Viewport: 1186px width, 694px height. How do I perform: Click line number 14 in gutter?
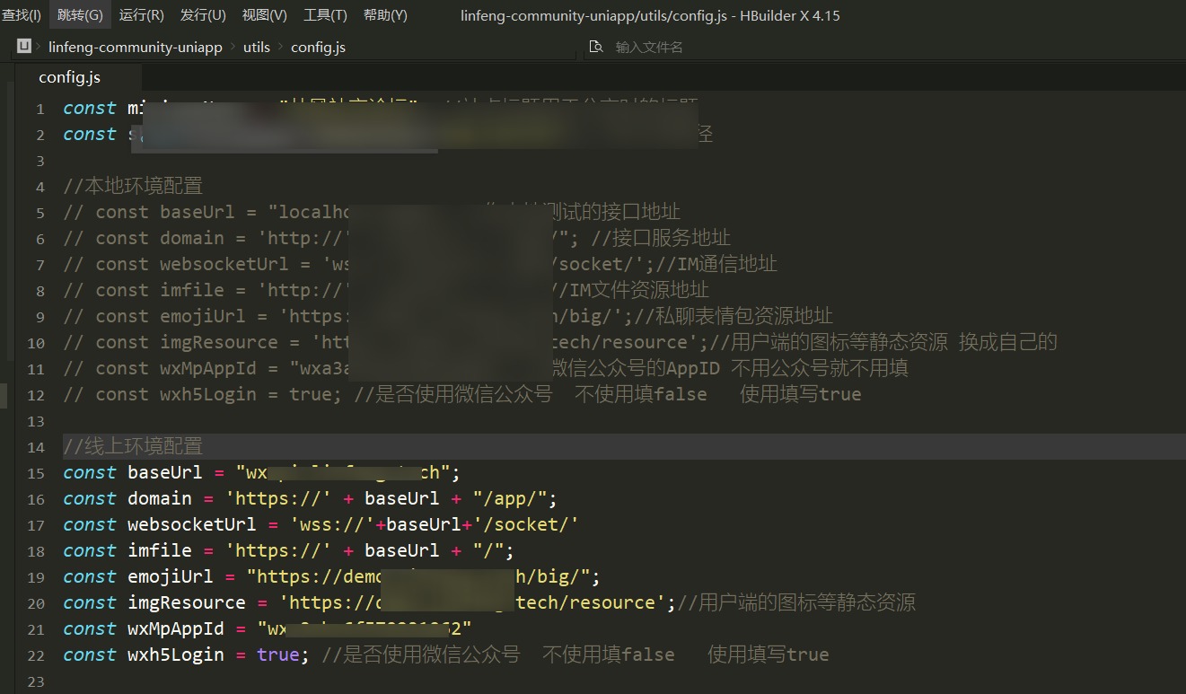(36, 447)
